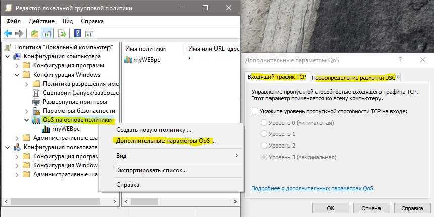The image size is (434, 217).
Task: Click the Up one level folder icon
Action: 34,34
